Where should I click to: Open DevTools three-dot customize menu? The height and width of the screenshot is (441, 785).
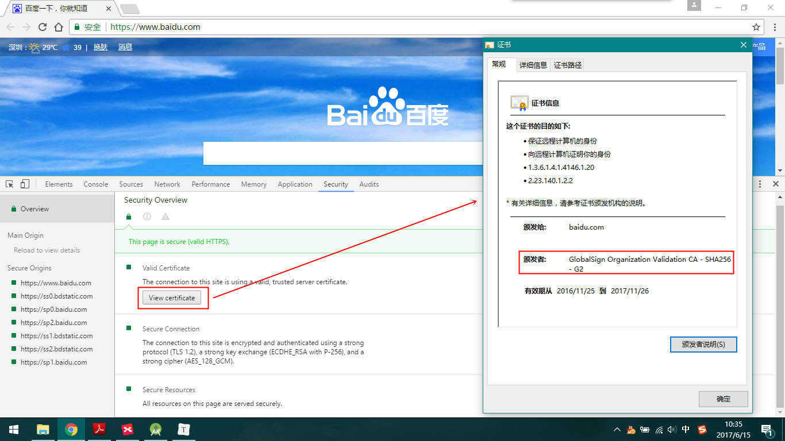[x=760, y=184]
